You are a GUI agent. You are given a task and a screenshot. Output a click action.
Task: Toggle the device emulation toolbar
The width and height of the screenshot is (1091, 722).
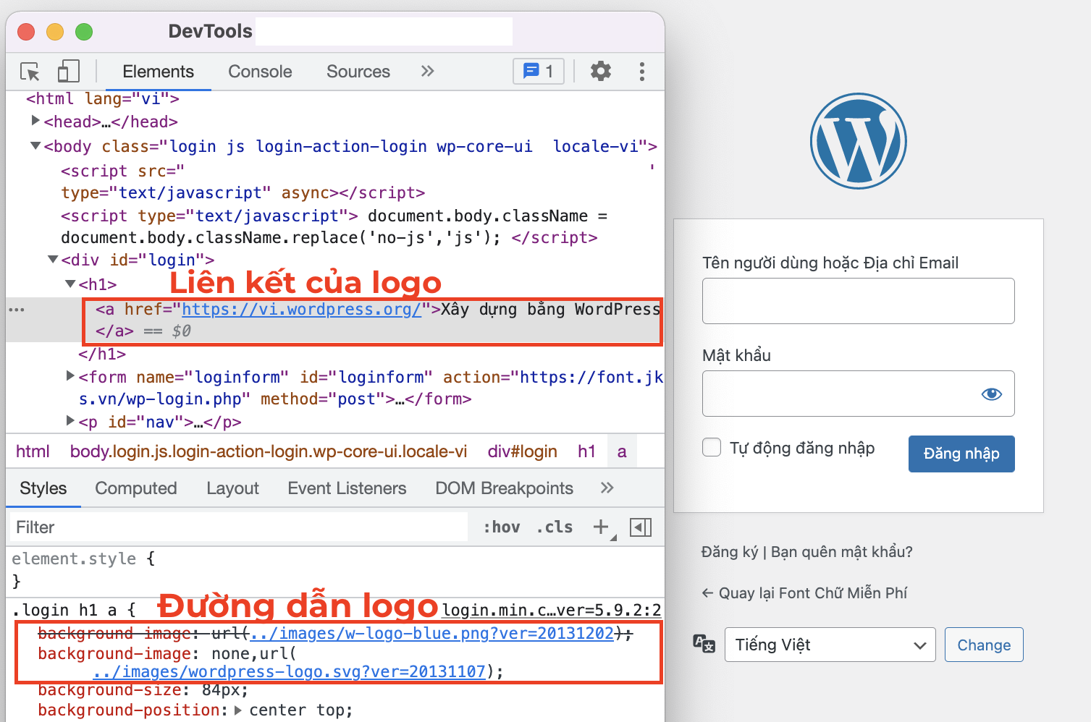click(x=69, y=71)
